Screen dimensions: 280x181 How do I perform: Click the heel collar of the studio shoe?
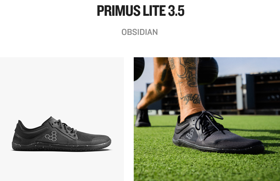[x=20, y=127]
